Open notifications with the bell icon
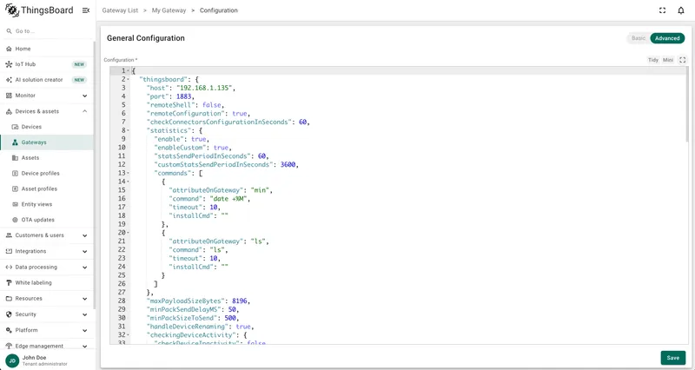695x370 pixels. pyautogui.click(x=681, y=10)
